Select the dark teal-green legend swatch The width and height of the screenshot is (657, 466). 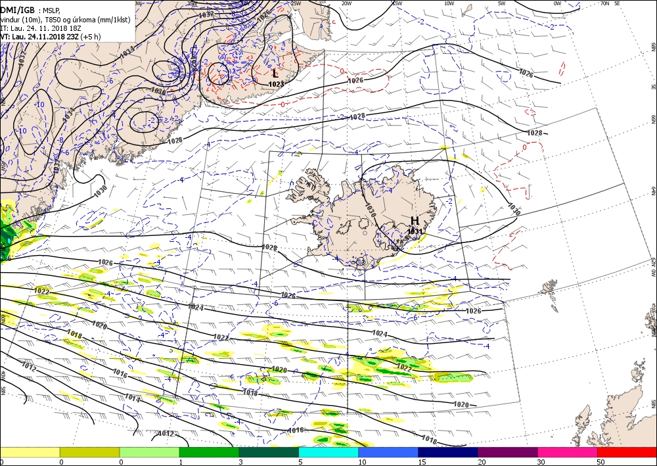coord(269,452)
